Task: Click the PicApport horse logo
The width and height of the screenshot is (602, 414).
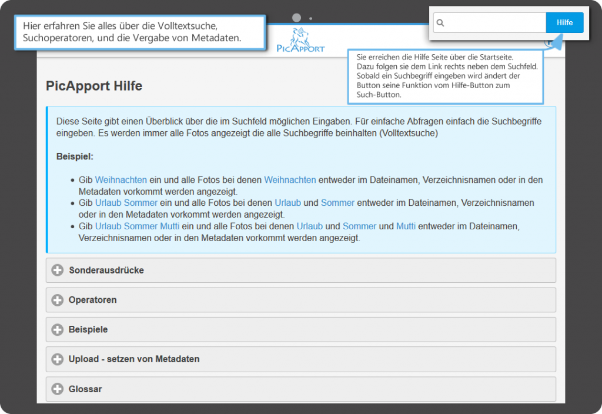Action: coord(300,39)
